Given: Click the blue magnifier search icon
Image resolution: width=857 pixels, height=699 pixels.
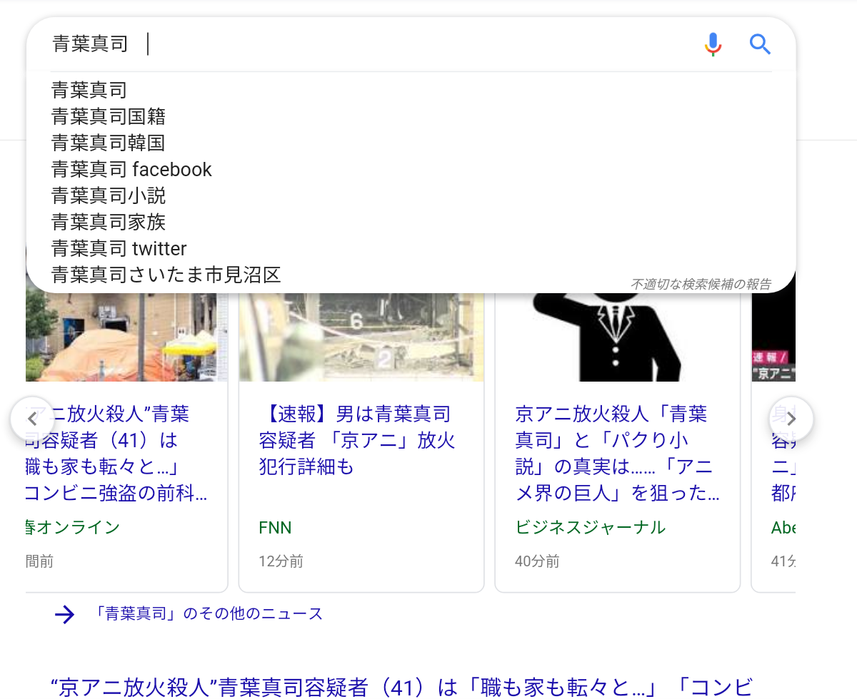Looking at the screenshot, I should 760,44.
